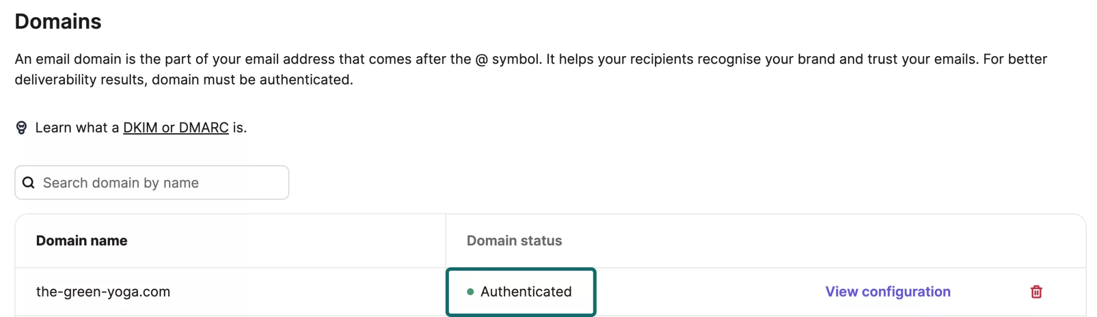This screenshot has height=317, width=1097.
Task: Open View configuration for the-green-yoga.com
Action: point(888,292)
